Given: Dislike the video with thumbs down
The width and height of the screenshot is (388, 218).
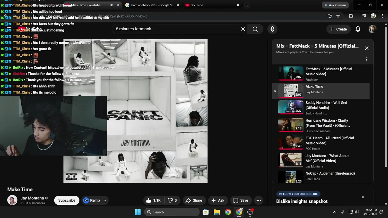Looking at the screenshot, I should click(172, 200).
